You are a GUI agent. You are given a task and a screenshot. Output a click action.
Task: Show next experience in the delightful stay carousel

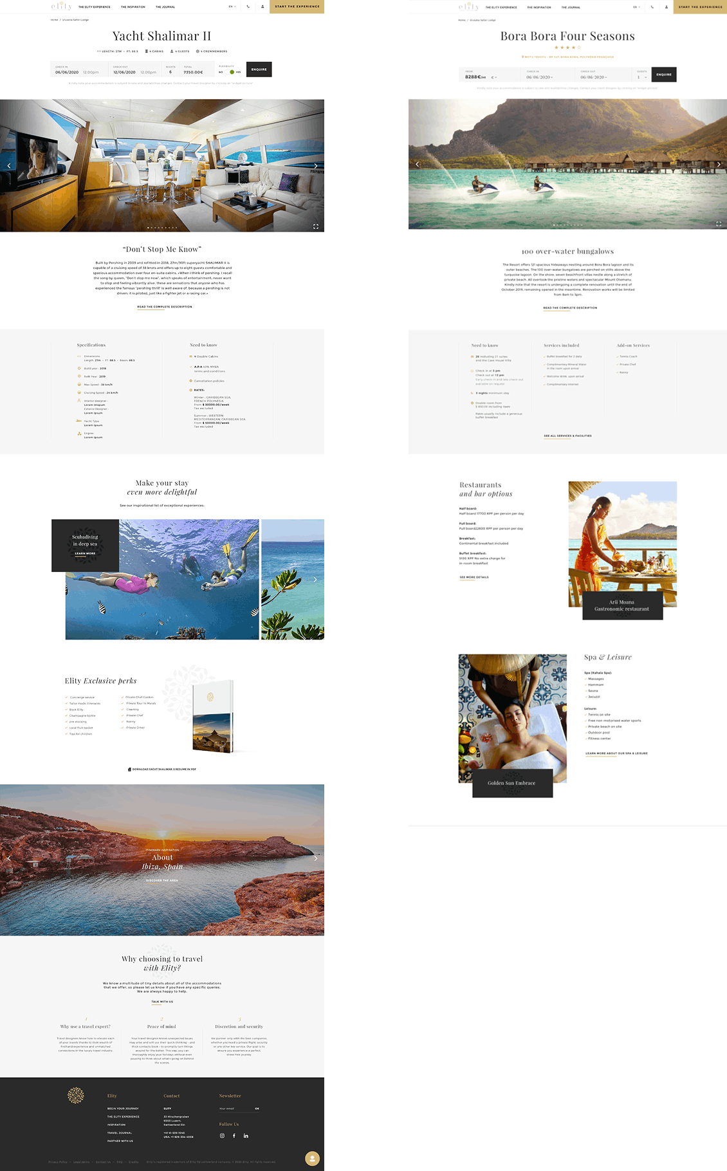pos(315,579)
